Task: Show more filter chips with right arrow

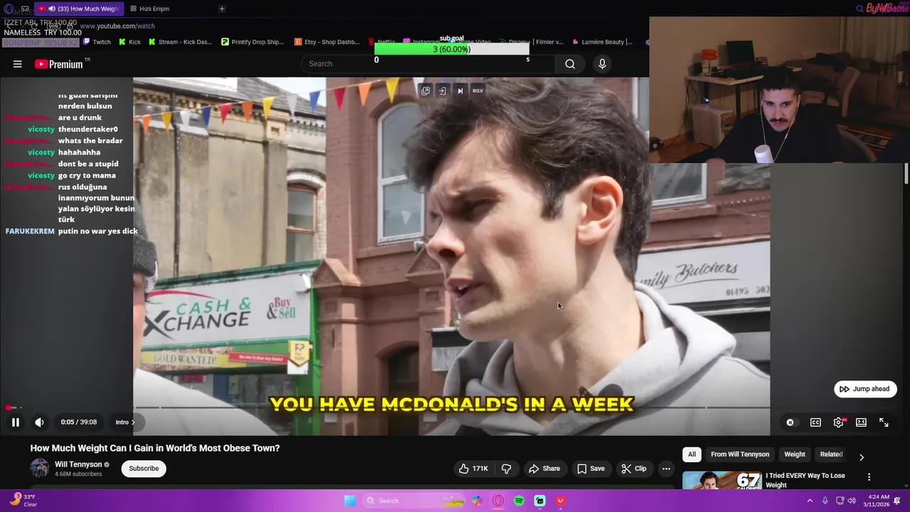Action: coord(862,457)
